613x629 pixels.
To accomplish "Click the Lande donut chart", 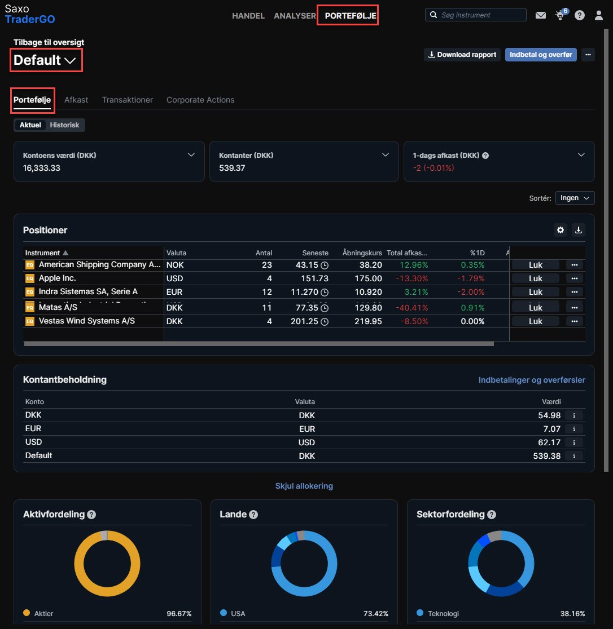I will click(304, 564).
